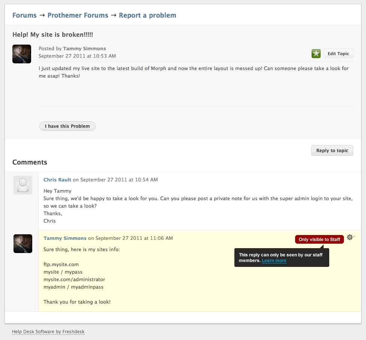Click Tammy Simmons' avatar beside the topic post
Screen dimensions: 366x340
(22, 54)
